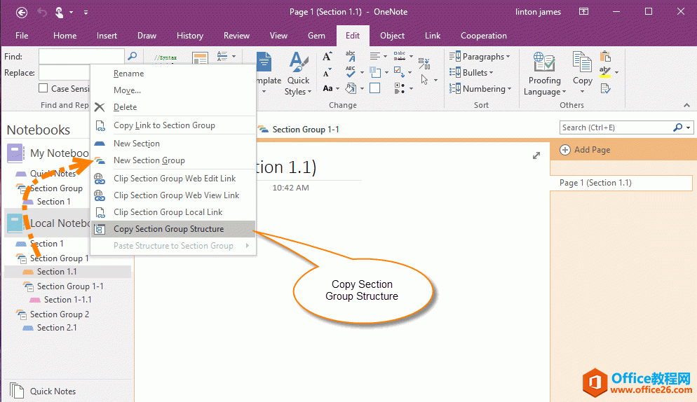Select Section 1-1.1 in tree

[x=67, y=299]
